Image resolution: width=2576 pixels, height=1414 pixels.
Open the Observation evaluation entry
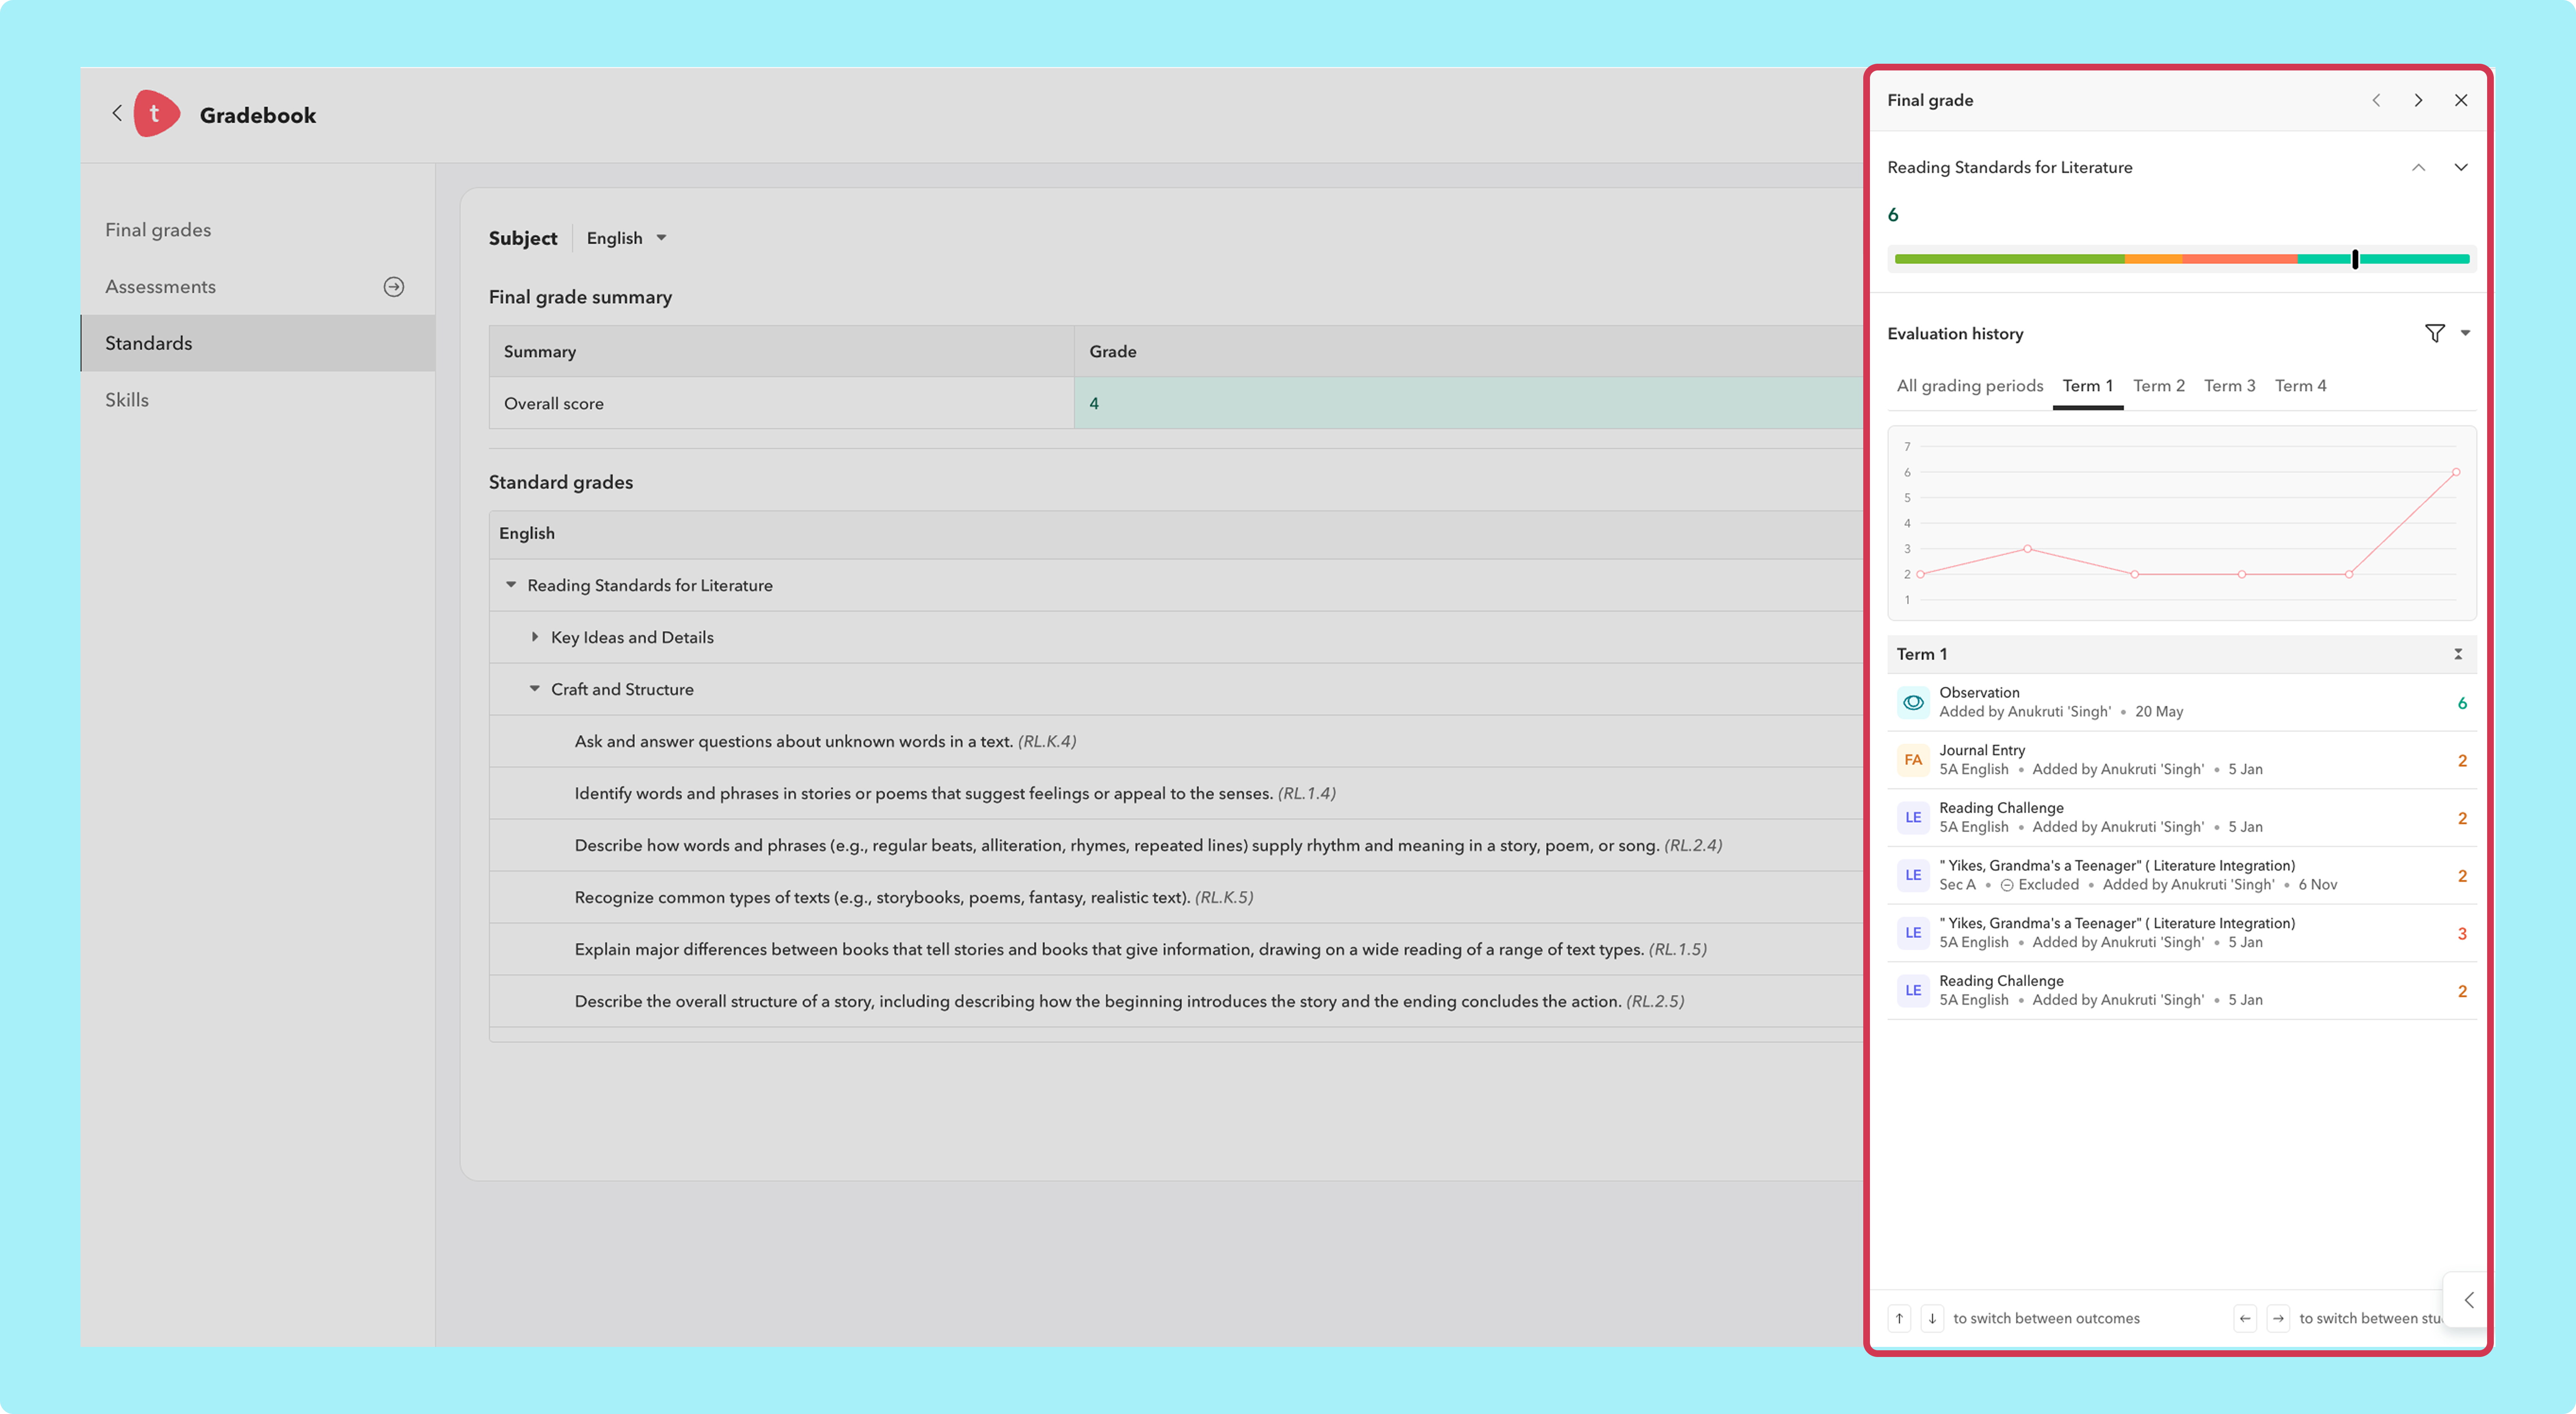click(x=2181, y=702)
